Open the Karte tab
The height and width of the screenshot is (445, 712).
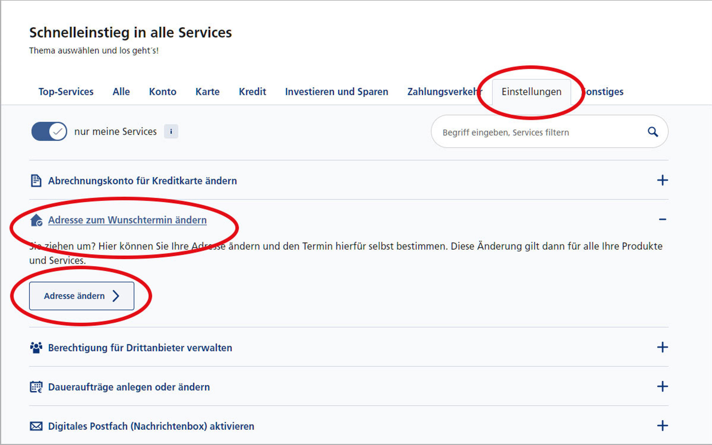207,92
